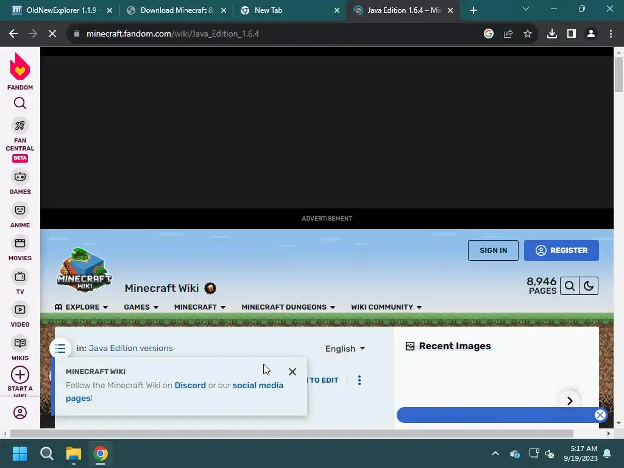This screenshot has height=468, width=624.
Task: Open the notification bell
Action: 608,453
